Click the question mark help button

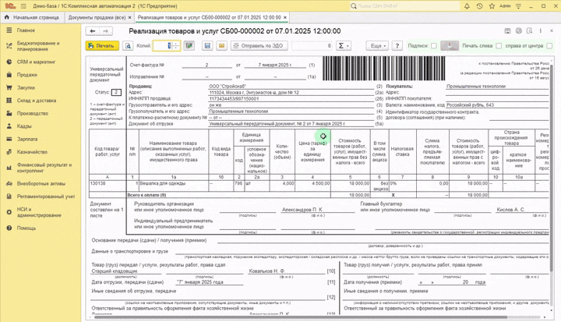[397, 46]
